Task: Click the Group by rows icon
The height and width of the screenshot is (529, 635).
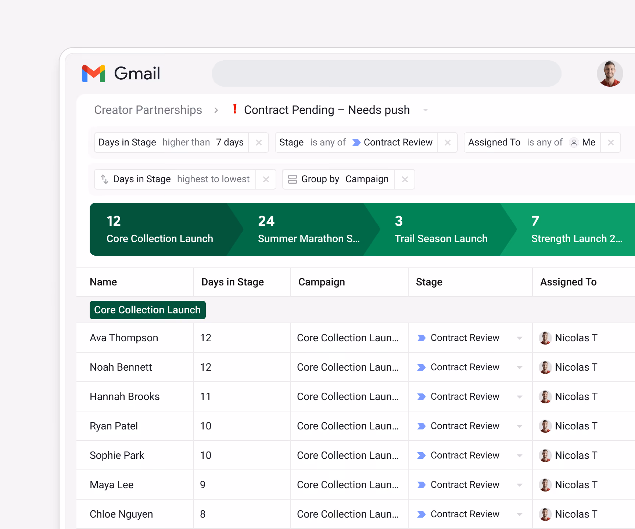Action: click(x=293, y=179)
